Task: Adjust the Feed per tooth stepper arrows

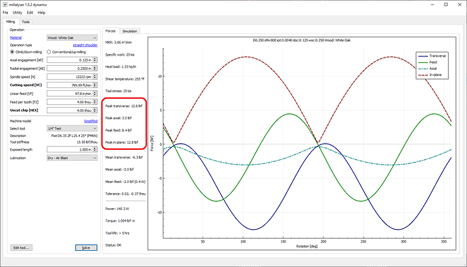Action: pyautogui.click(x=95, y=102)
